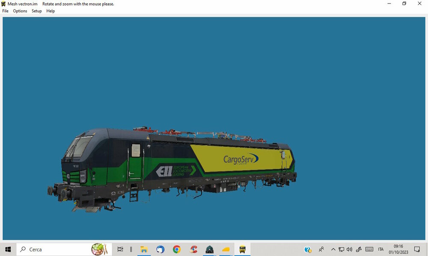Open the notification center
Image resolution: width=428 pixels, height=256 pixels.
pyautogui.click(x=417, y=249)
